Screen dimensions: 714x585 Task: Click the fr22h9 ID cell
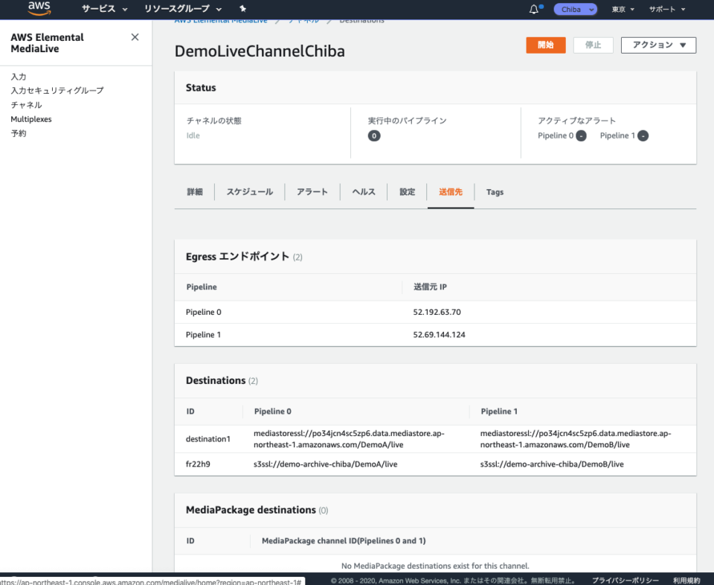(x=198, y=464)
